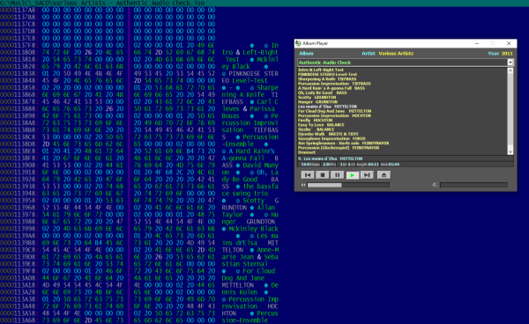Click the Album label in Album Player
The height and width of the screenshot is (324, 529).
click(306, 53)
